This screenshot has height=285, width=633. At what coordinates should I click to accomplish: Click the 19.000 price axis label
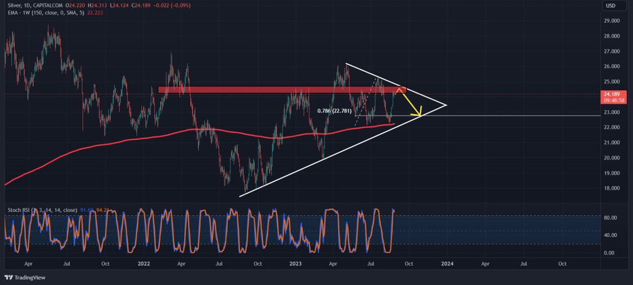(612, 173)
